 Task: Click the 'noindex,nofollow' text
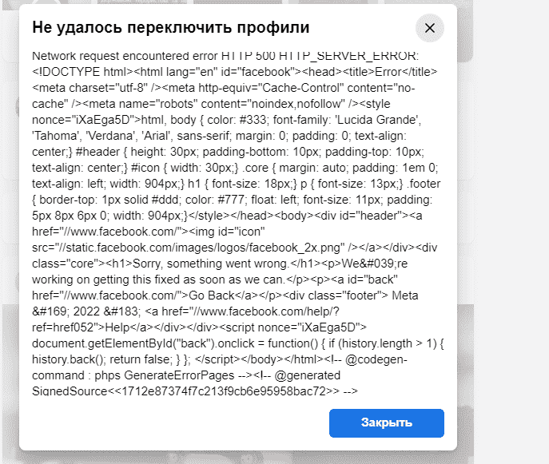point(272,104)
